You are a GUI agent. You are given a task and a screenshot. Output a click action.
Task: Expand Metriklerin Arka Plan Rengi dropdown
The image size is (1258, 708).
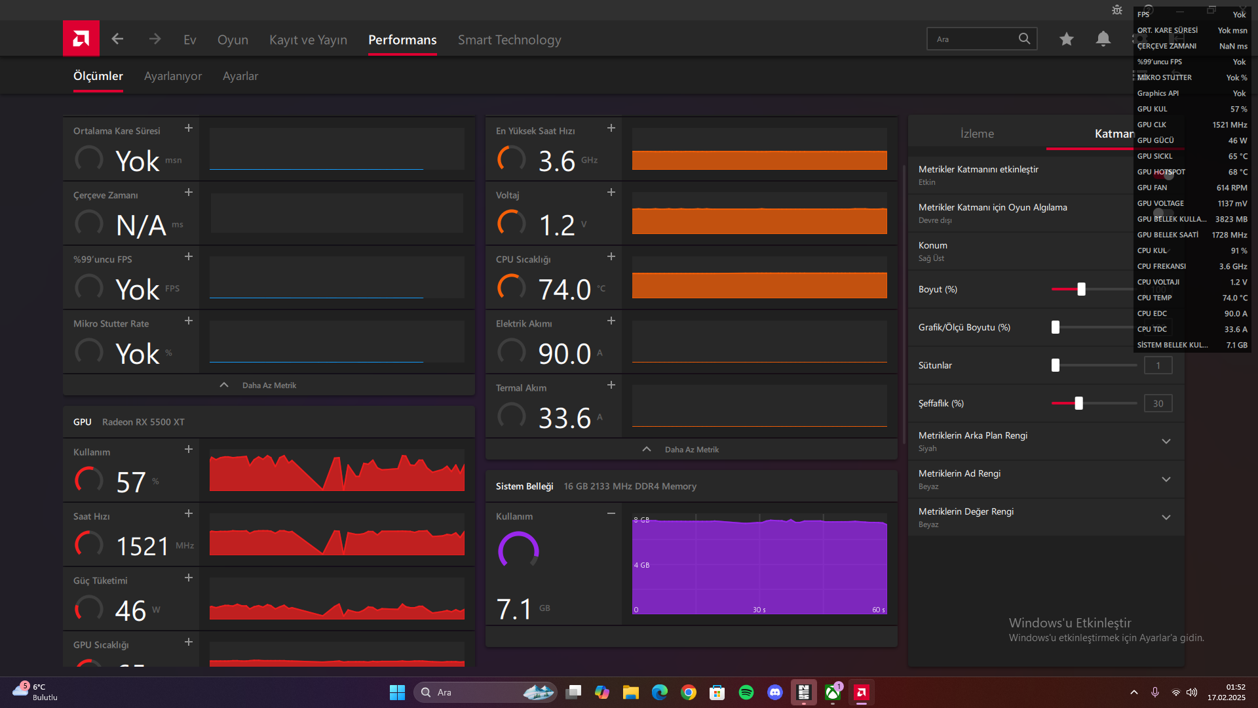coord(1166,441)
